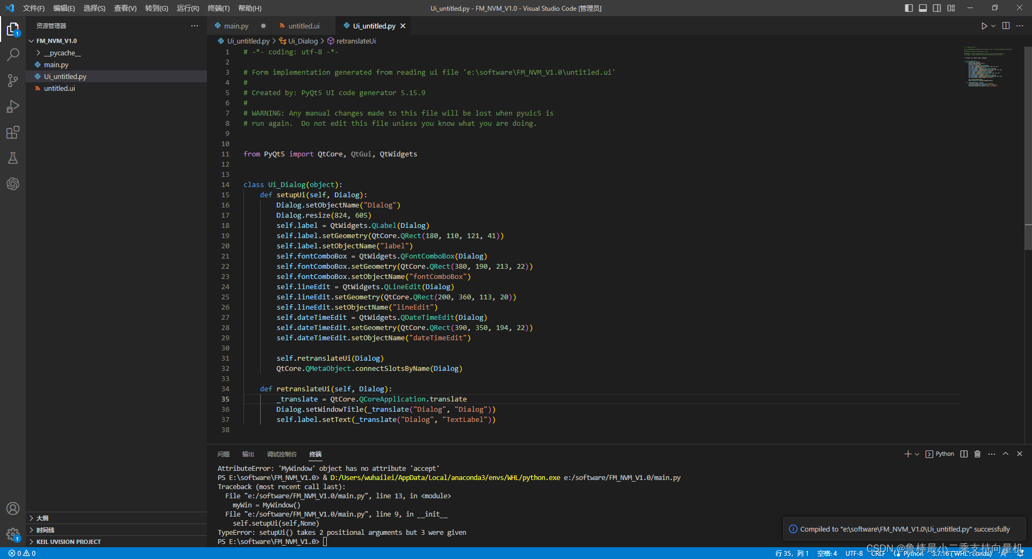The width and height of the screenshot is (1032, 559).
Task: Toggle the bottom panel layout button
Action: (x=922, y=8)
